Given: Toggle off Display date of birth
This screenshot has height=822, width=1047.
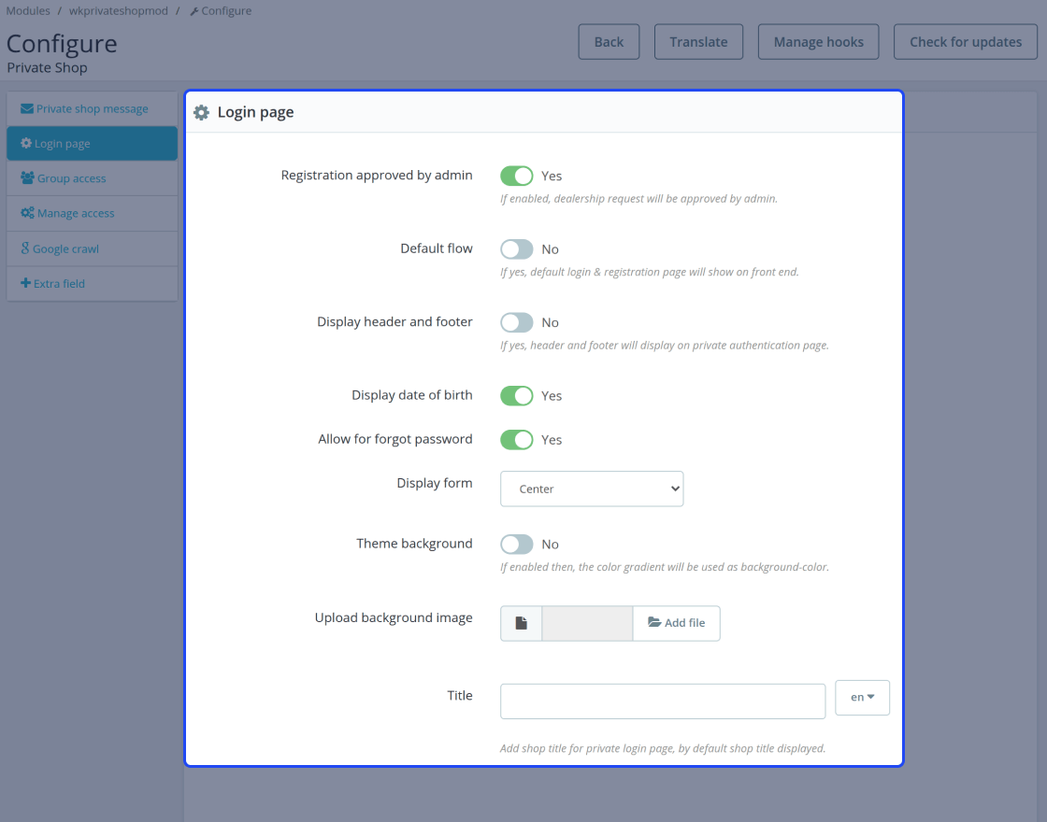Looking at the screenshot, I should (x=517, y=396).
